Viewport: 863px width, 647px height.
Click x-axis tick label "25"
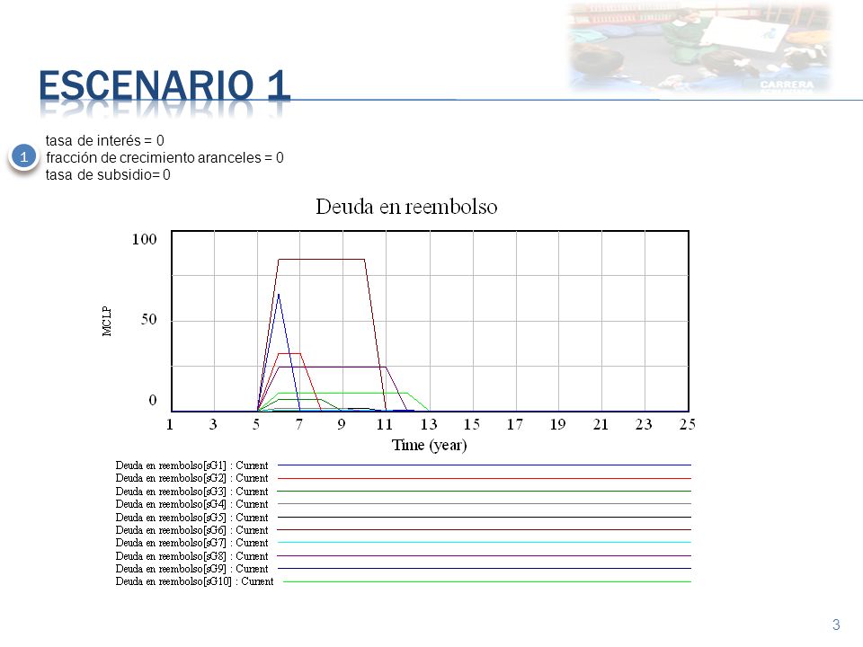click(687, 424)
